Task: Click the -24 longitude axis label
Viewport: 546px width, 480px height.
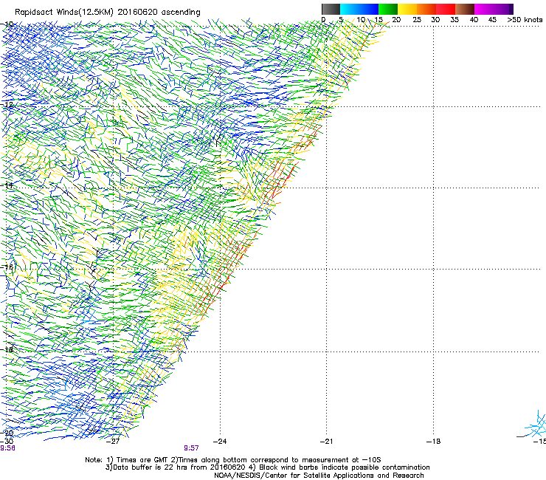Action: (220, 442)
